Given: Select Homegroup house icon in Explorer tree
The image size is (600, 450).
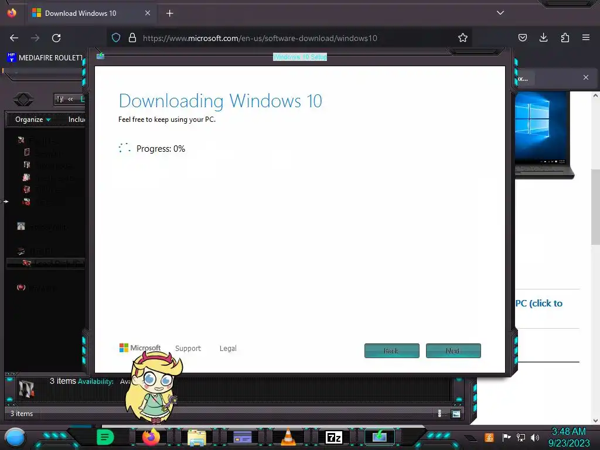Looking at the screenshot, I should (21, 226).
